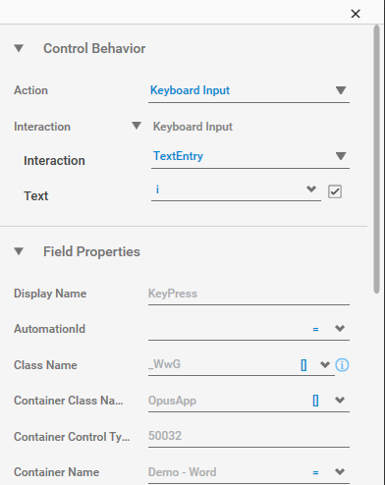The width and height of the screenshot is (385, 485).
Task: Open the AutomationId chevron dropdown
Action: (x=340, y=328)
